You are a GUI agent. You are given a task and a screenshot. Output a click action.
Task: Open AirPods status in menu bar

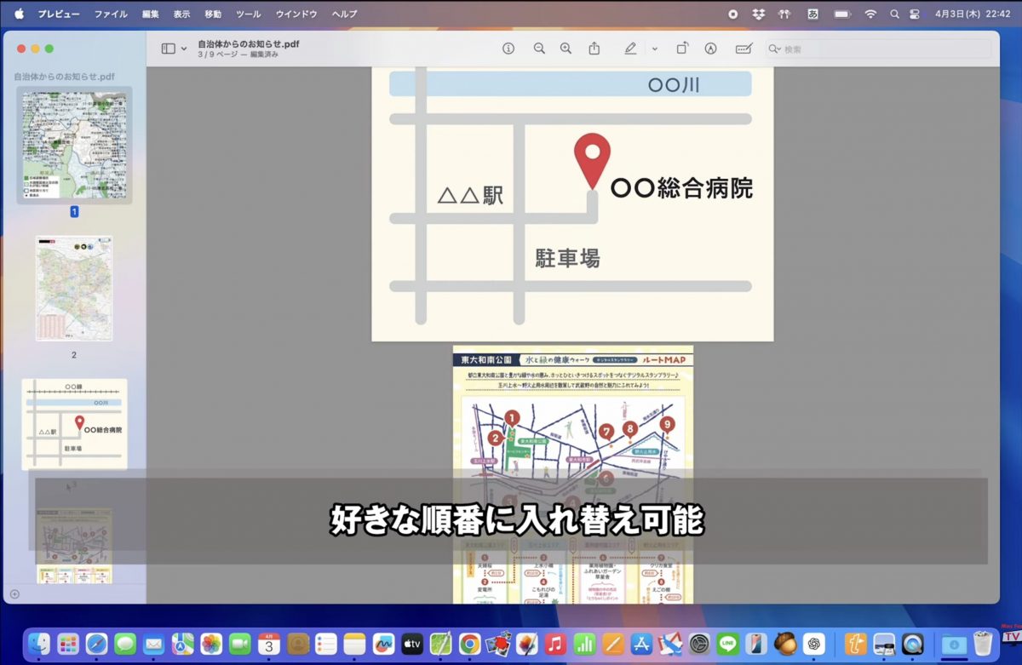(785, 14)
